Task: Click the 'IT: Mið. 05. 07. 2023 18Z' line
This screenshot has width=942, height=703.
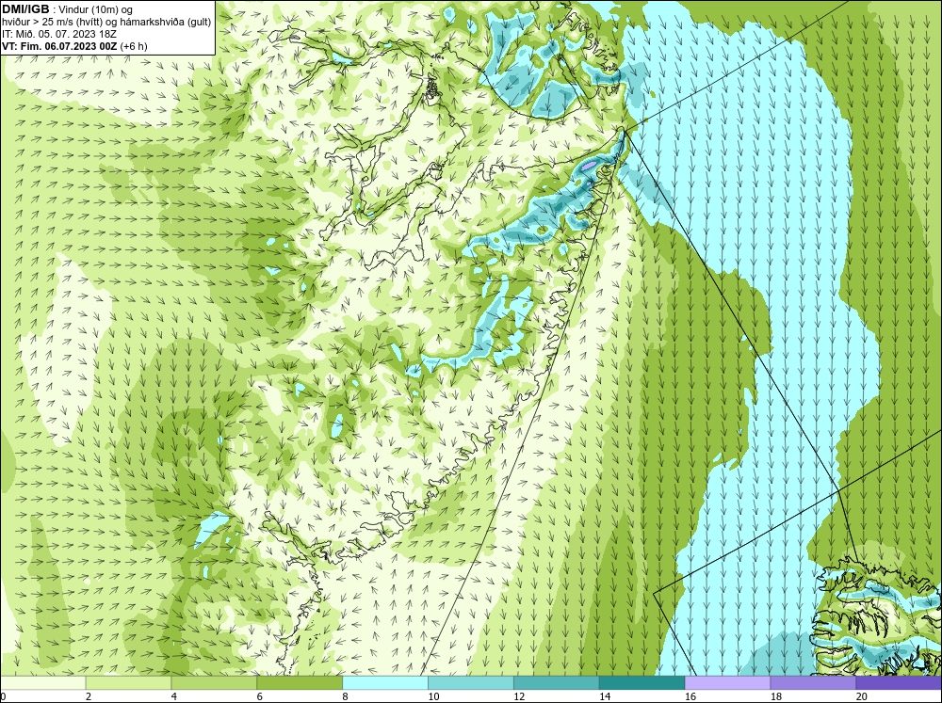Action: [59, 34]
